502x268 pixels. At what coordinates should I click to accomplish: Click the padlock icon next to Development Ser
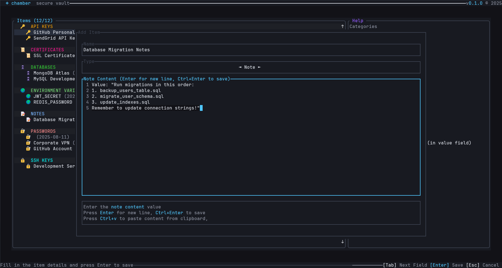(28, 166)
